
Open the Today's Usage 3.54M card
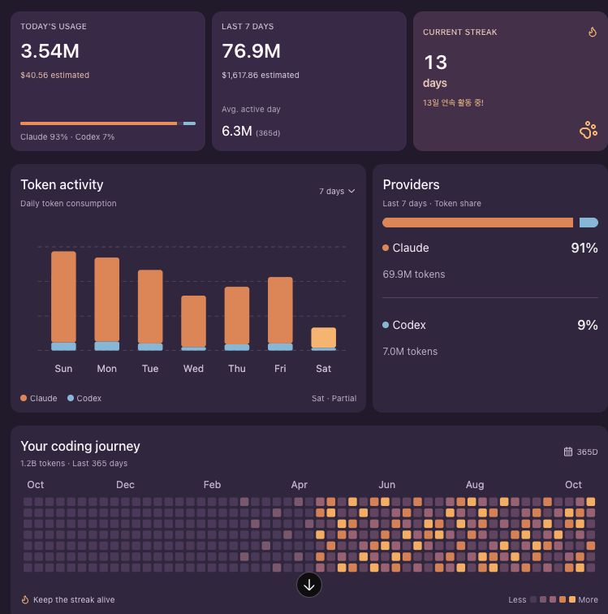[108, 81]
